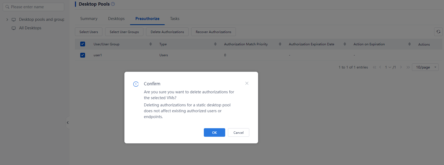Sort by Authorization Match Priority
The width and height of the screenshot is (444, 165).
click(x=280, y=44)
